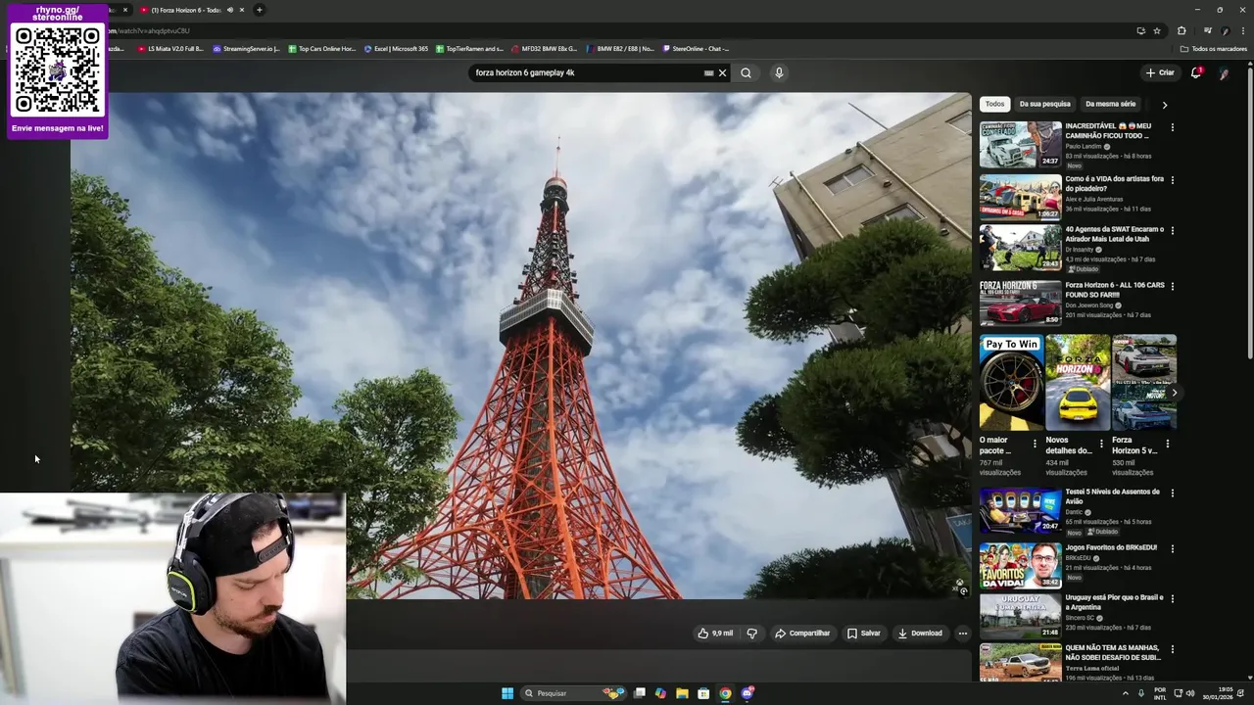This screenshot has height=705, width=1254.
Task: Open options for the 'INACREDITÁVEL' video
Action: pyautogui.click(x=1172, y=127)
